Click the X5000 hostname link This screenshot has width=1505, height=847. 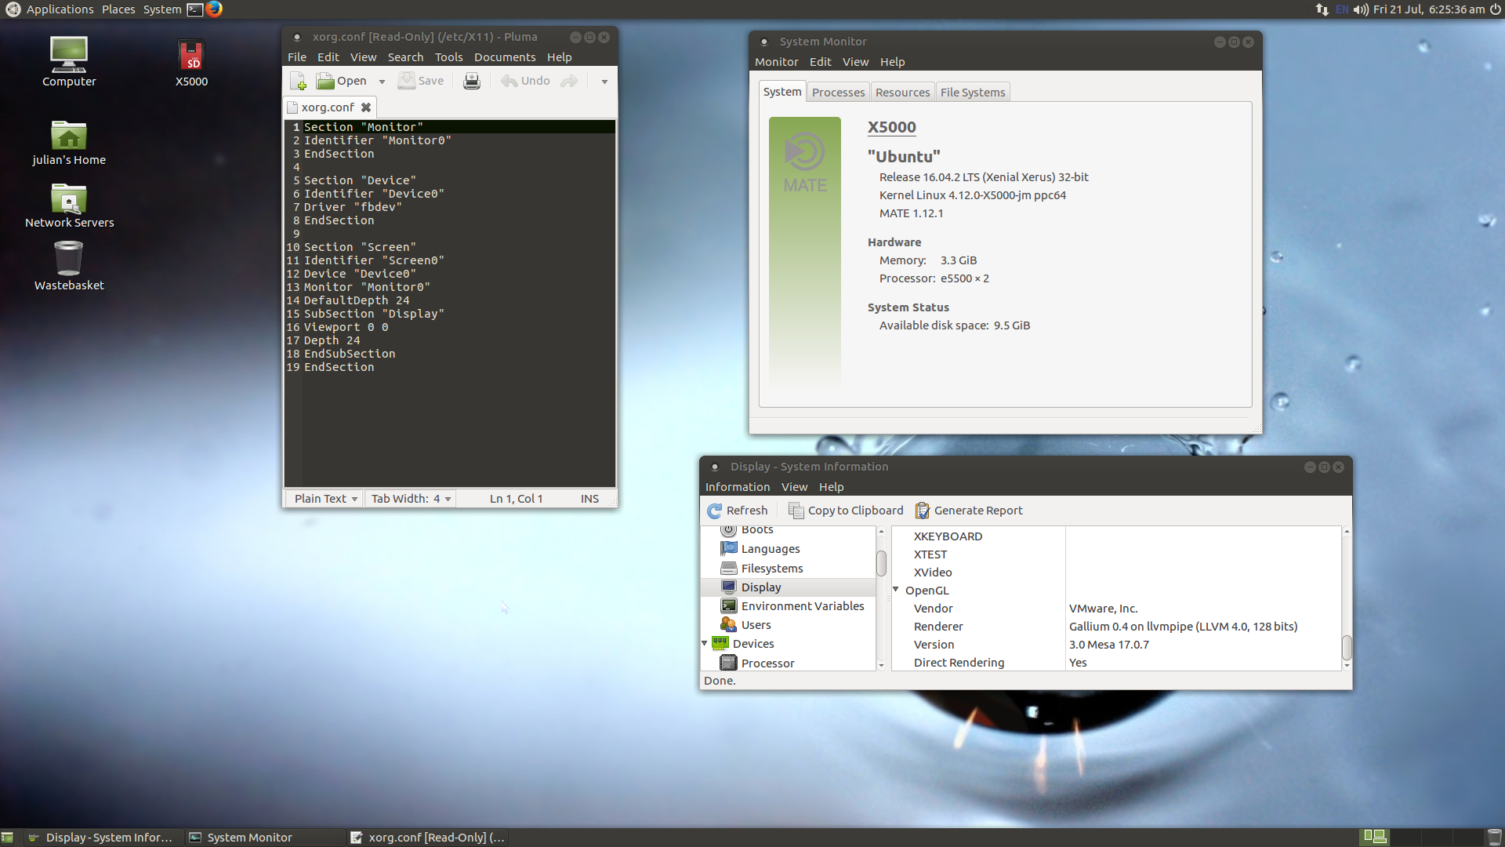pyautogui.click(x=891, y=127)
